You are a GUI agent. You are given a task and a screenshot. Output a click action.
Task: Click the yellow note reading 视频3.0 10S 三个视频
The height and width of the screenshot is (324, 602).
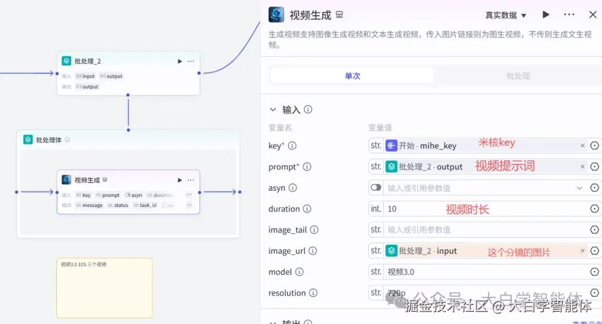point(104,288)
